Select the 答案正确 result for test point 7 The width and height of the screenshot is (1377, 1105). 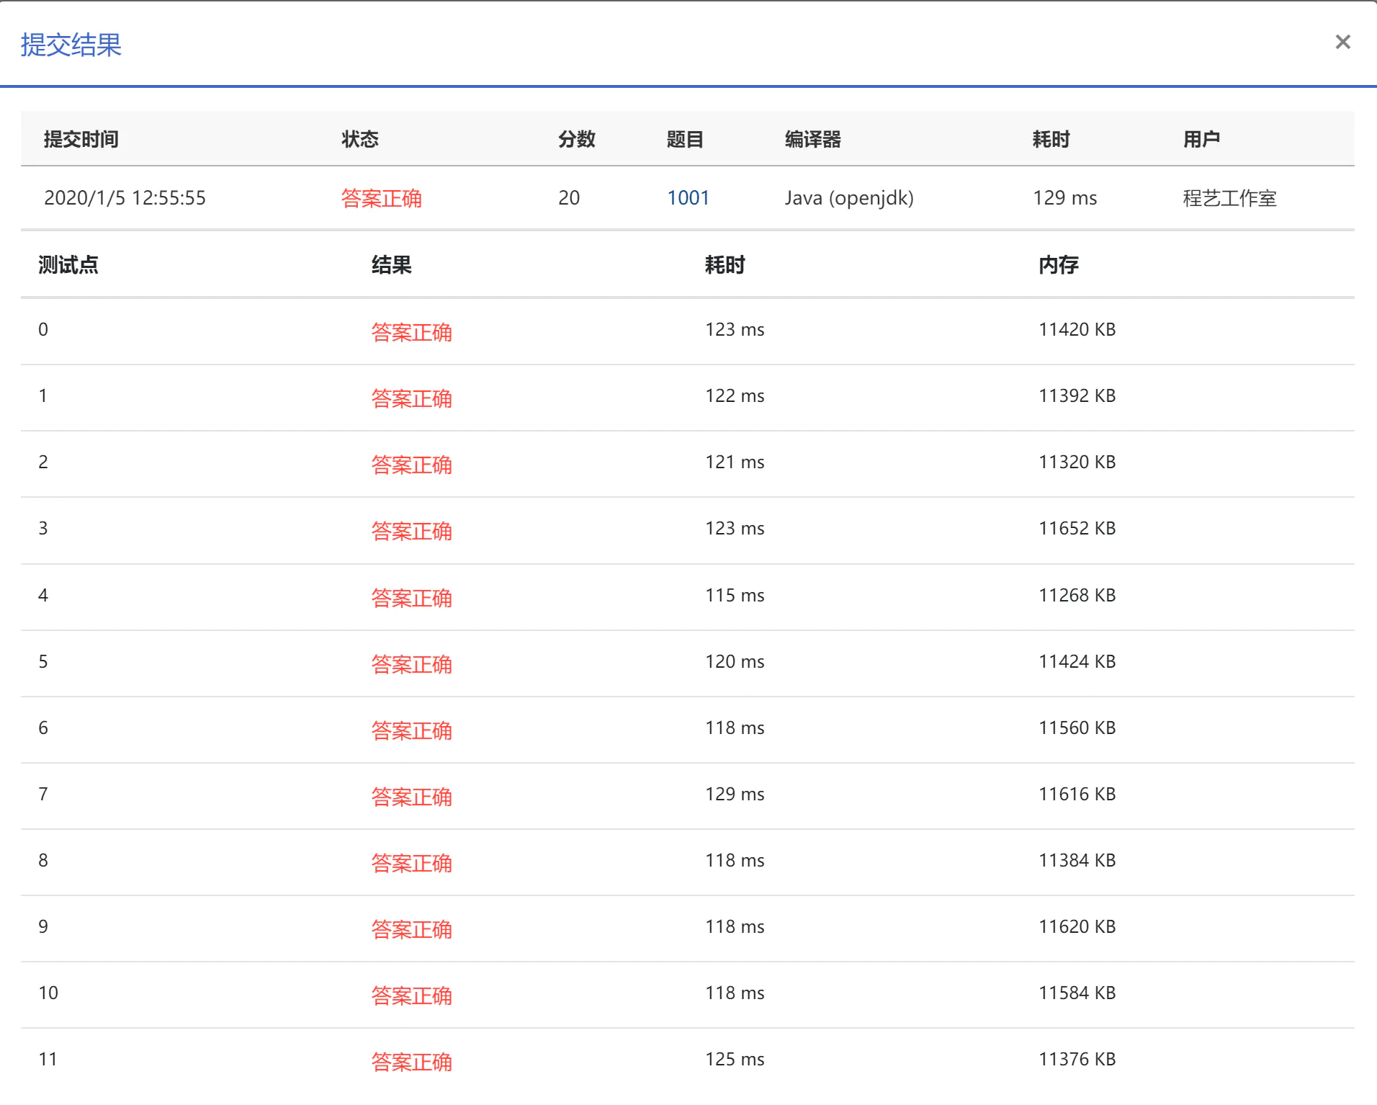[412, 796]
